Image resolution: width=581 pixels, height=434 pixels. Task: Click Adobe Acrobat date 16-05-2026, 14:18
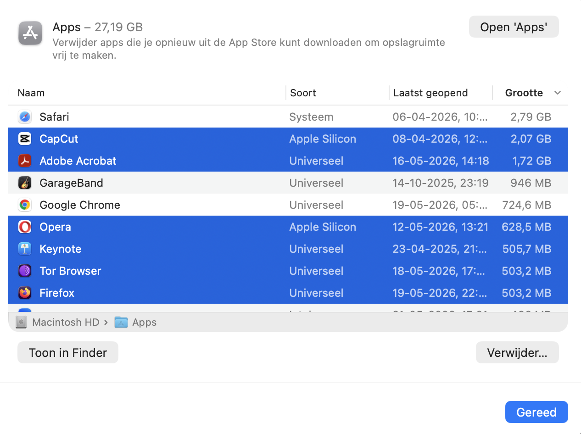(441, 161)
